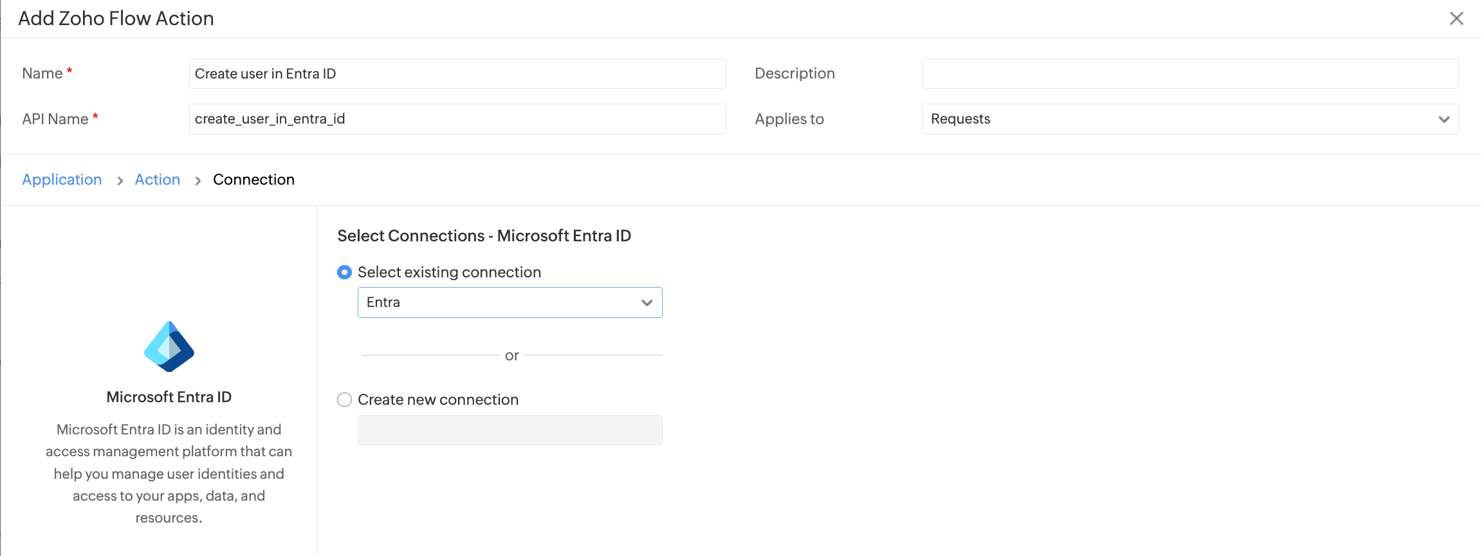Click the Create new connection label text

pyautogui.click(x=437, y=400)
